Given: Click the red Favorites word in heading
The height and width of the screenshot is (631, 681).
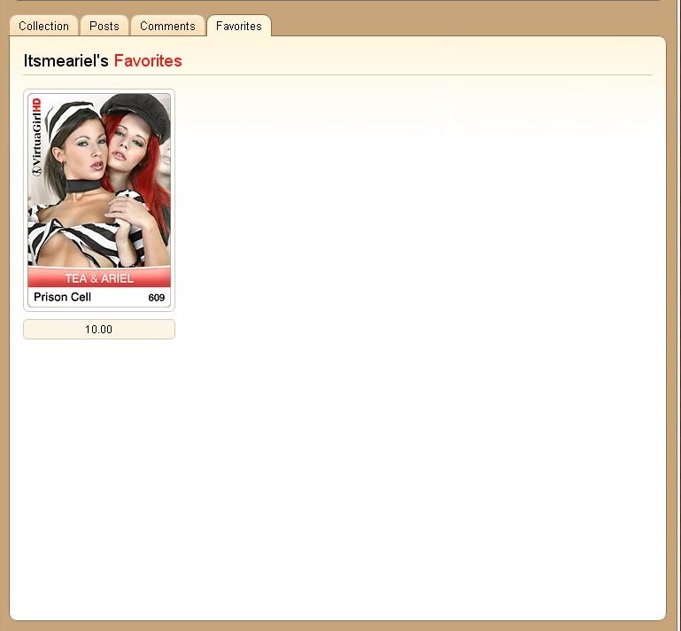Looking at the screenshot, I should click(148, 61).
